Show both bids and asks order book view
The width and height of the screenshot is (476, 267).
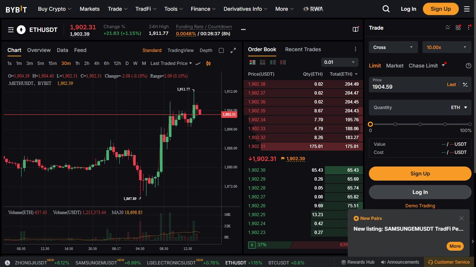[253, 62]
